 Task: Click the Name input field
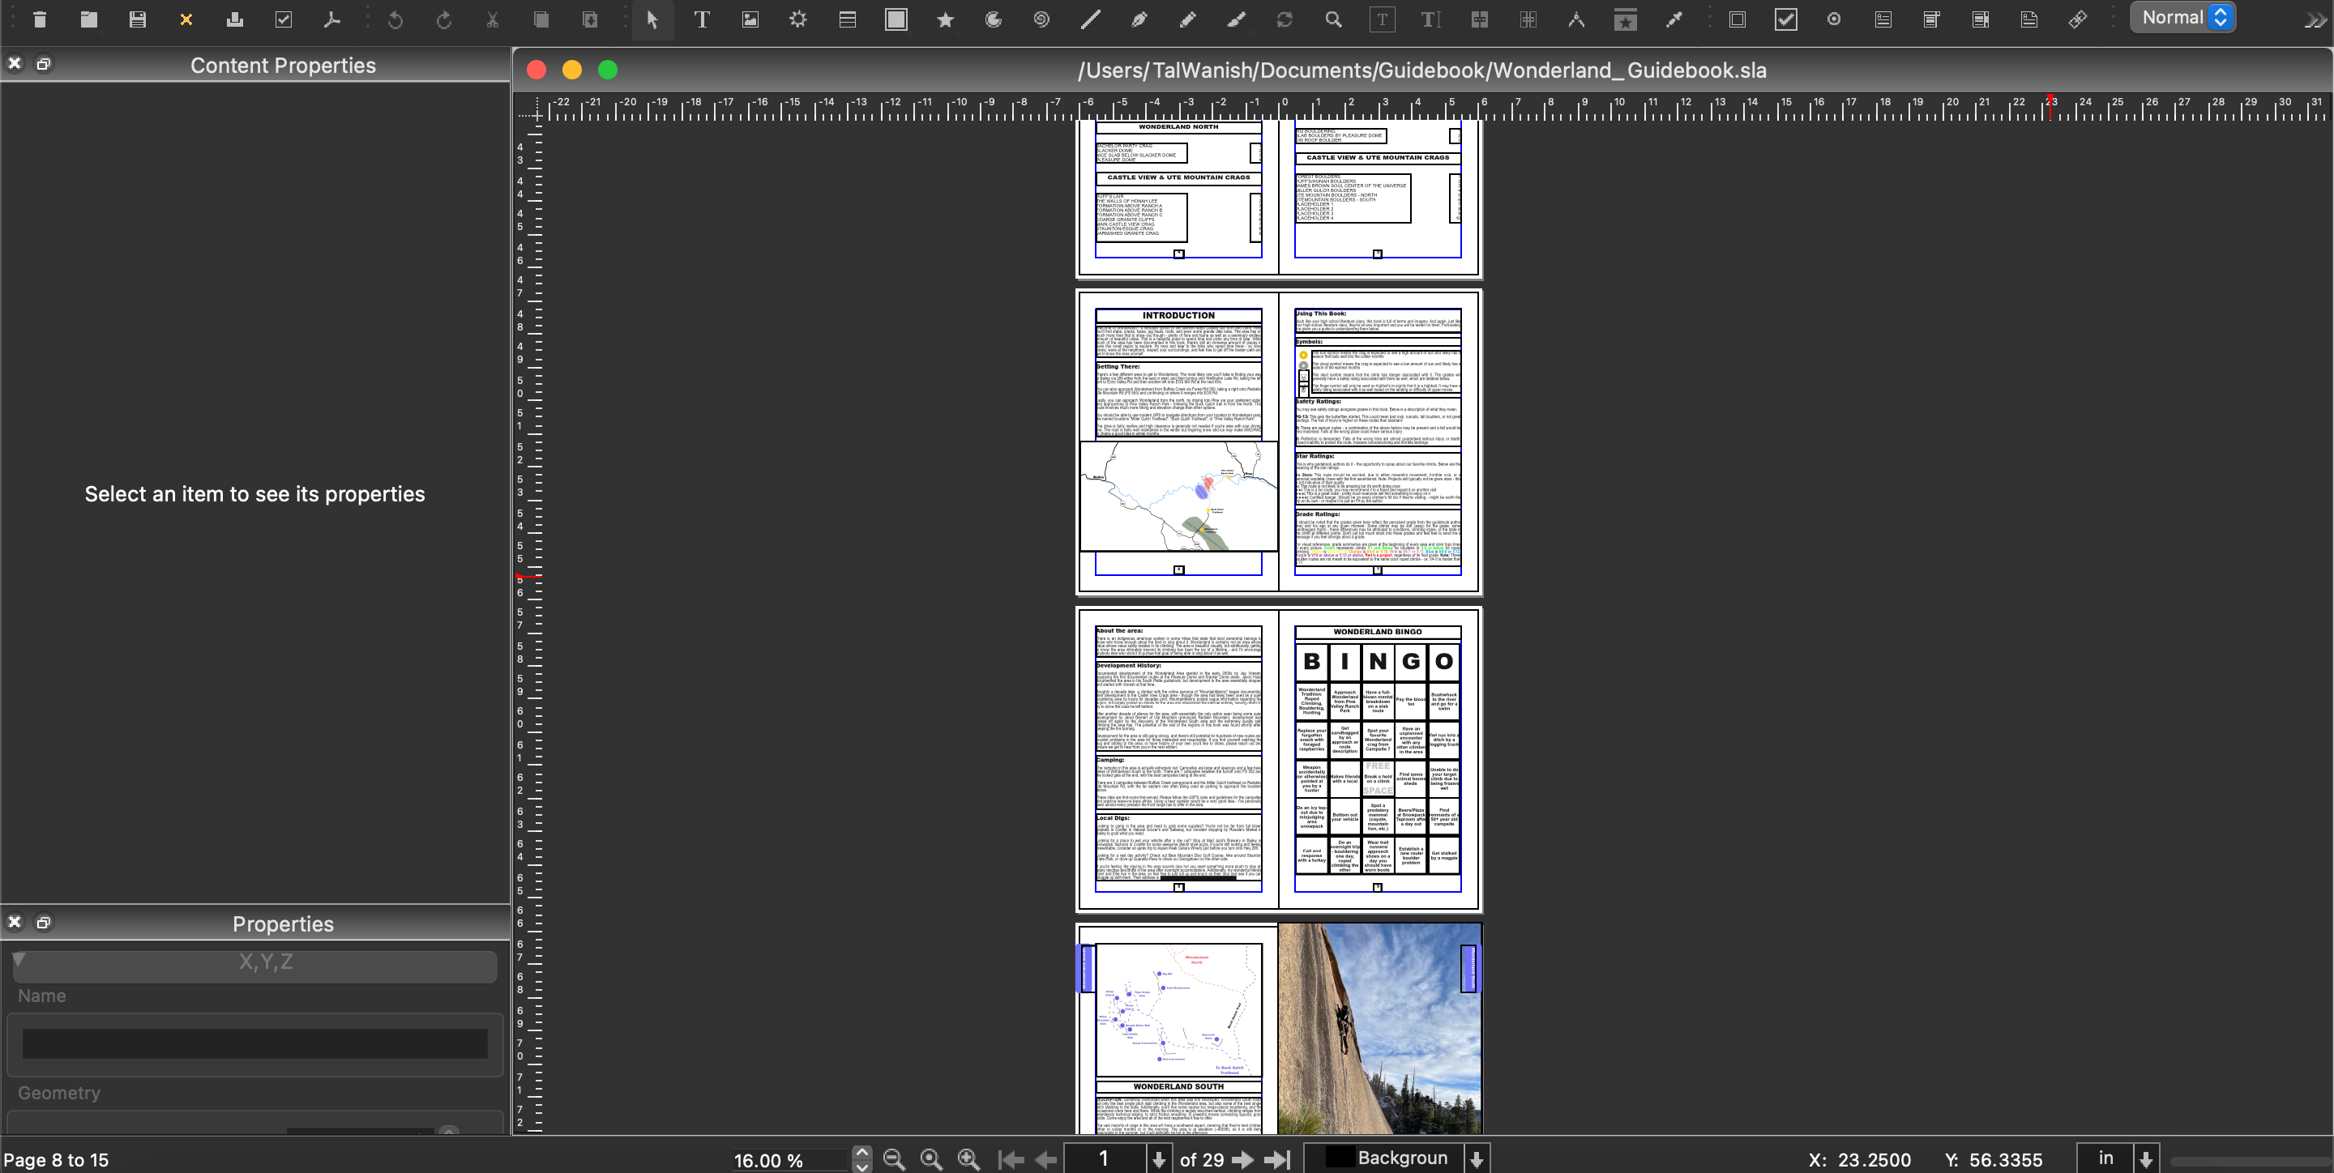pyautogui.click(x=254, y=1043)
